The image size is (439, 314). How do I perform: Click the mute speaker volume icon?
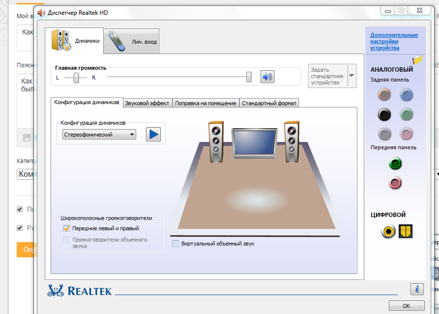click(x=267, y=77)
